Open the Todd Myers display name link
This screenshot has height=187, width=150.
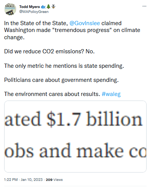click(30, 7)
